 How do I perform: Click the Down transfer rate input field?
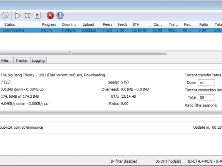206,82
